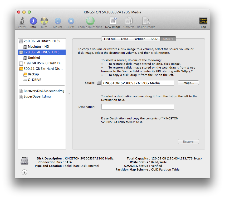Click the Destination input field
Image resolution: width=225 pixels, height=199 pixels.
[138, 107]
